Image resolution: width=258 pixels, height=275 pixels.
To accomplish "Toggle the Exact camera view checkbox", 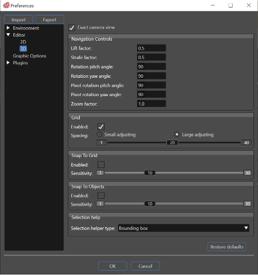I will click(x=72, y=28).
